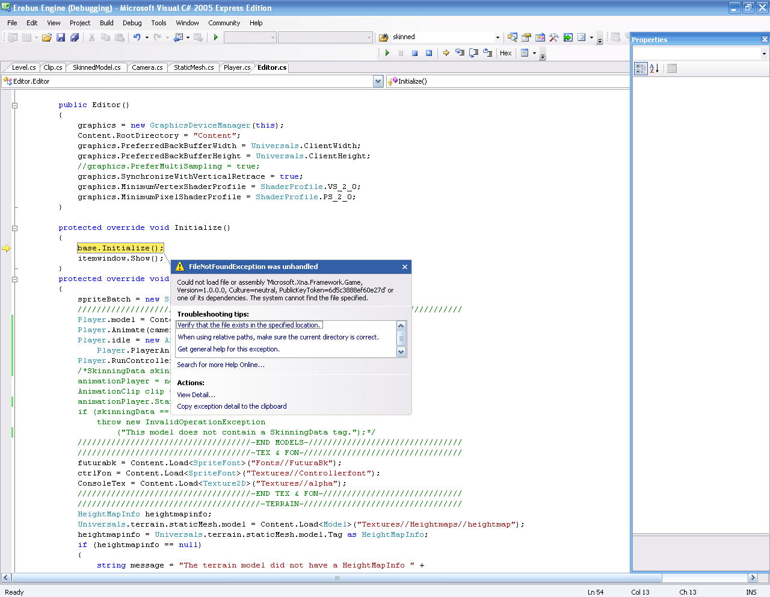Open the Navigate Backward dropdown arrow
This screenshot has height=597, width=770.
point(188,37)
